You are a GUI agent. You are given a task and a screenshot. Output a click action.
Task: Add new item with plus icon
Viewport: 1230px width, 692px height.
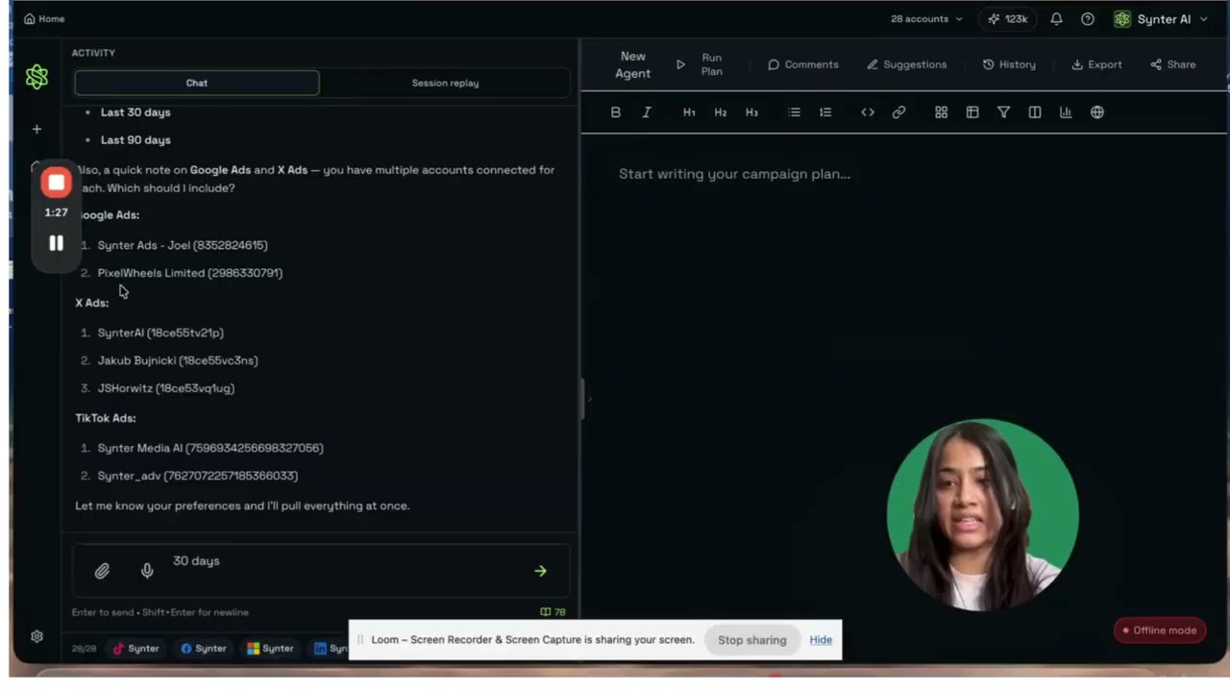pyautogui.click(x=37, y=129)
